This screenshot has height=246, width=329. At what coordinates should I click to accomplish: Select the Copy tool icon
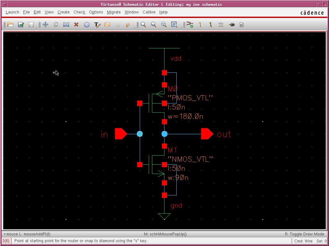coord(56,25)
